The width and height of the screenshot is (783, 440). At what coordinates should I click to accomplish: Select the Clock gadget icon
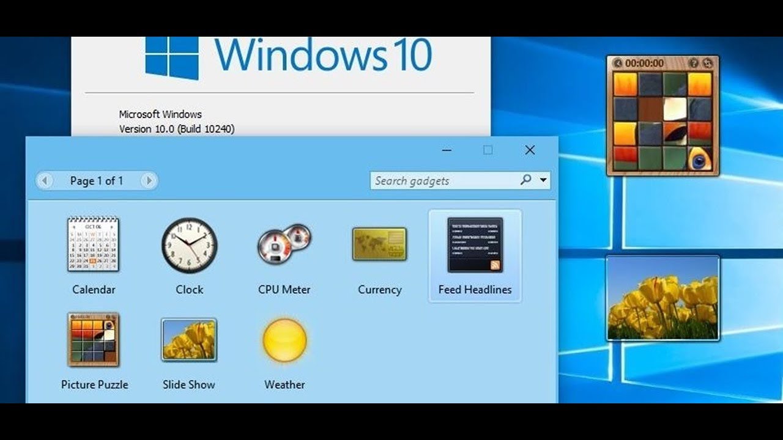189,245
